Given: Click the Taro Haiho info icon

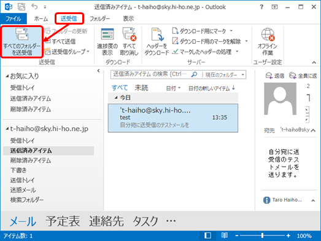Looking at the screenshot, I should point(266,200).
